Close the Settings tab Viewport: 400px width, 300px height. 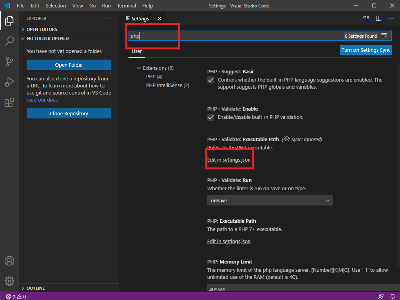[159, 18]
